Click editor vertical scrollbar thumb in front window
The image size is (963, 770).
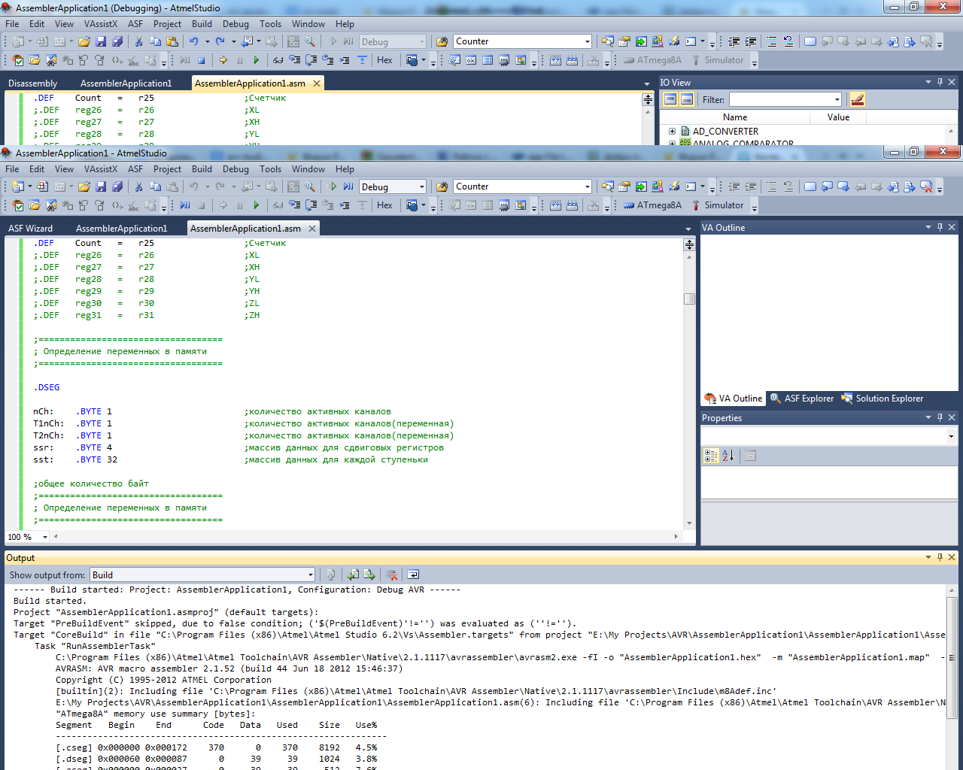point(689,299)
